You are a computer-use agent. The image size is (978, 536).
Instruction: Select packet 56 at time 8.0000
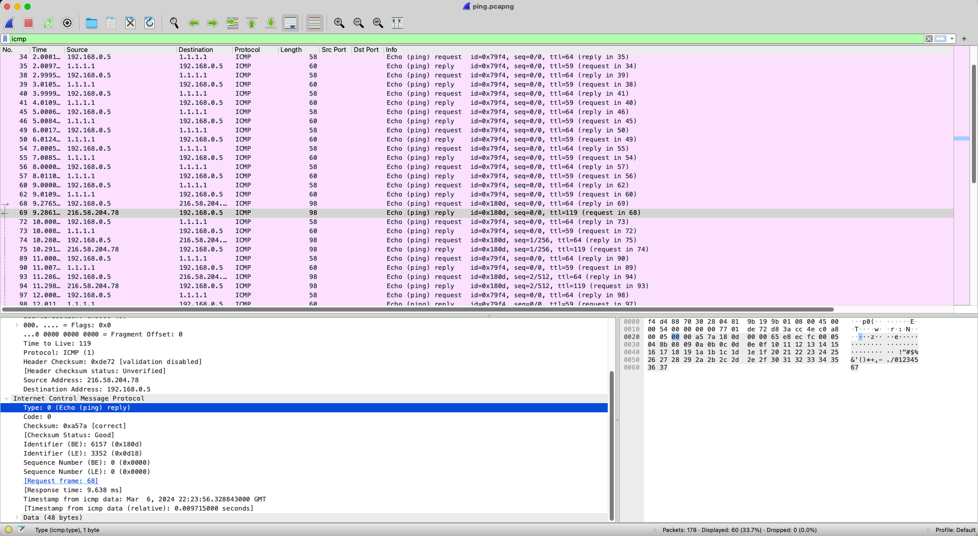tap(477, 166)
